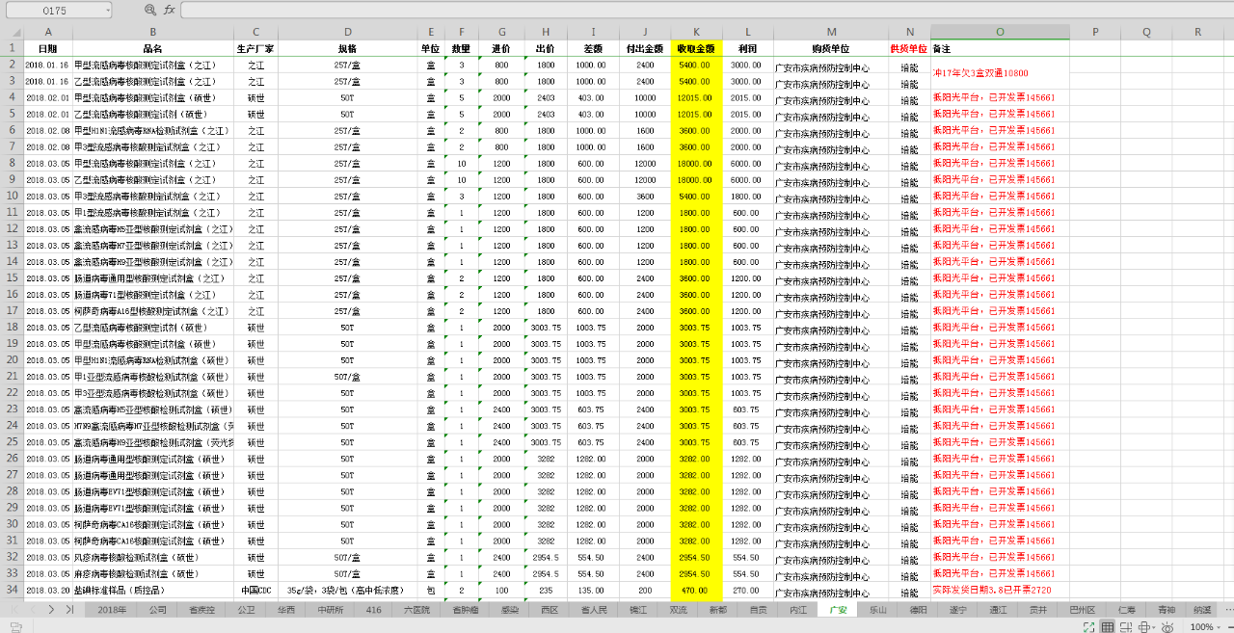Select the 自贡 sheet tab
This screenshot has height=633, width=1234.
click(759, 610)
